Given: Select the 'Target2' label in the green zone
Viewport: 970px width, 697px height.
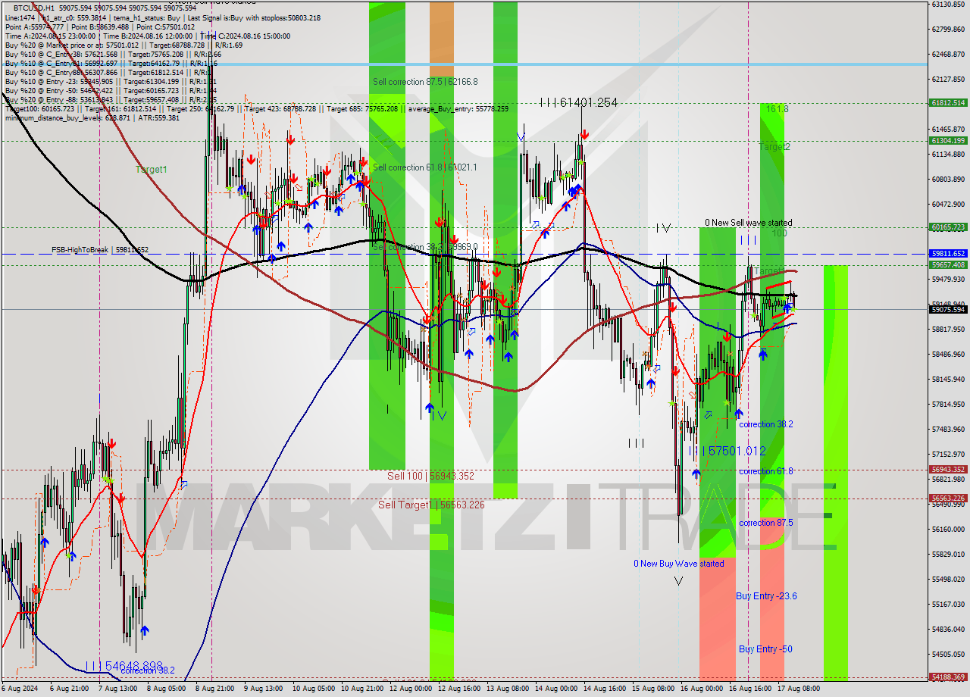Looking at the screenshot, I should click(774, 147).
